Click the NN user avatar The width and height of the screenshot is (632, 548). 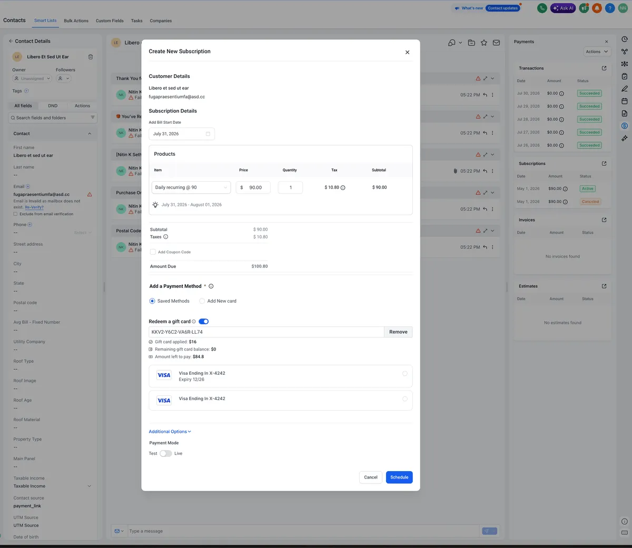click(x=623, y=8)
